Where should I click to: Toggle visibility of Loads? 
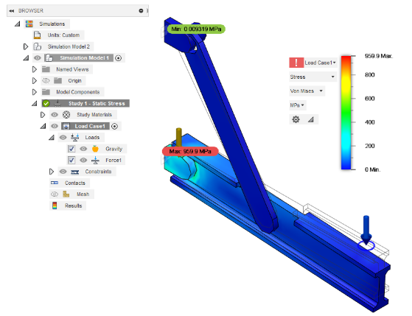pos(63,138)
